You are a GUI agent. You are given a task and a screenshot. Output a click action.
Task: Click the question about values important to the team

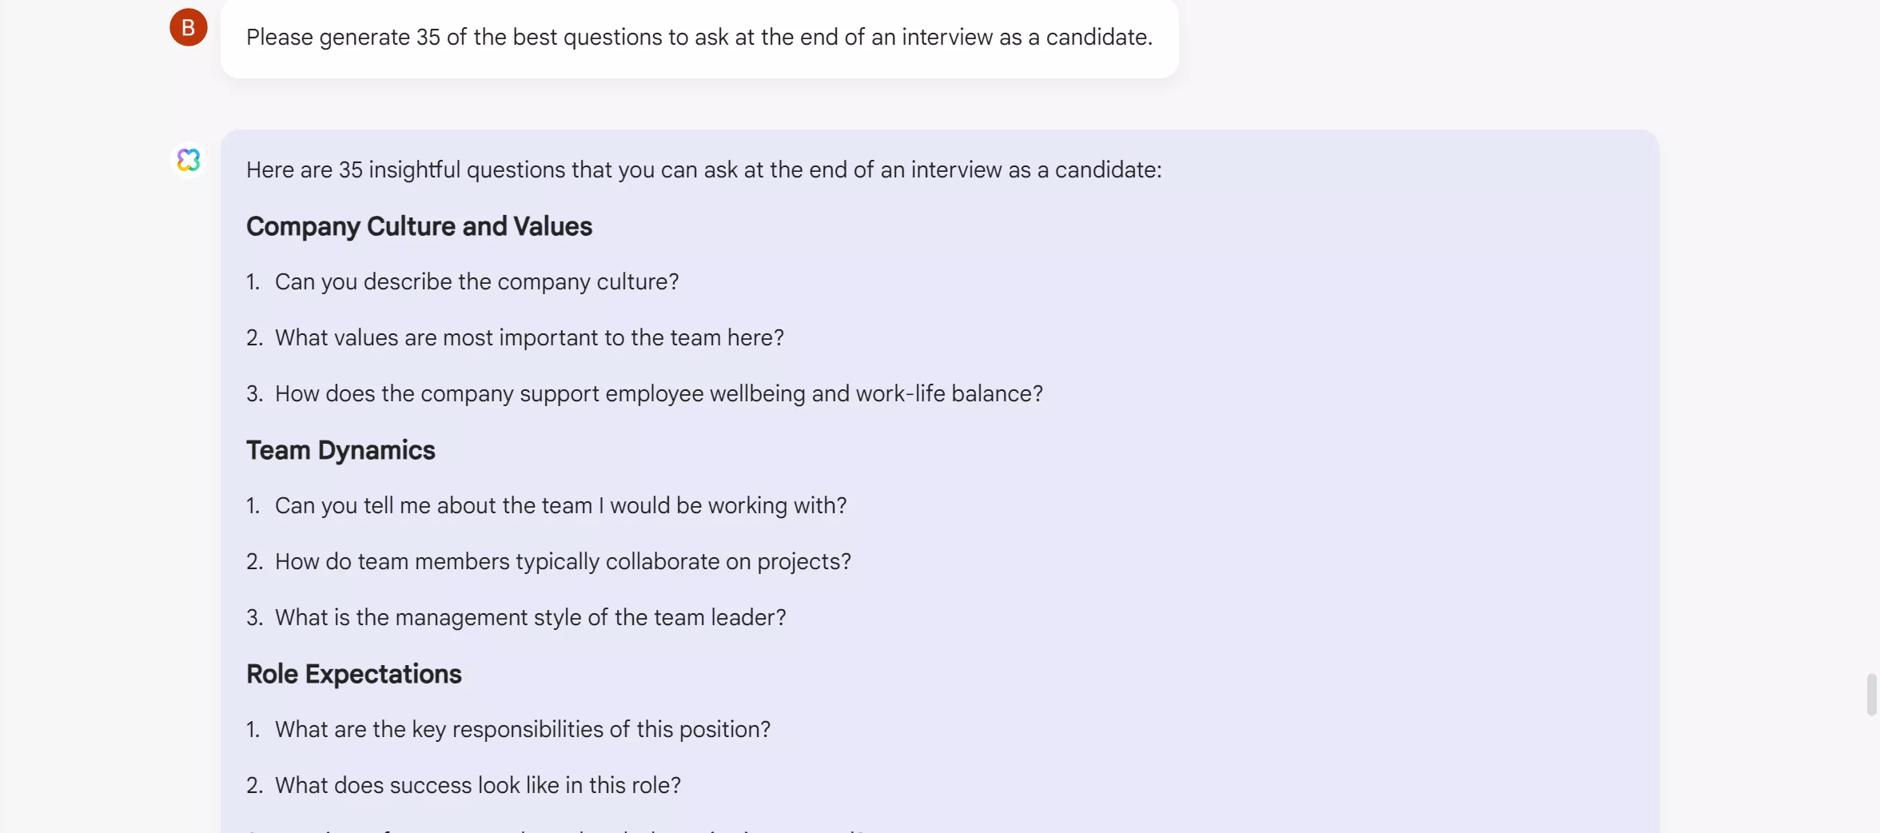529,337
